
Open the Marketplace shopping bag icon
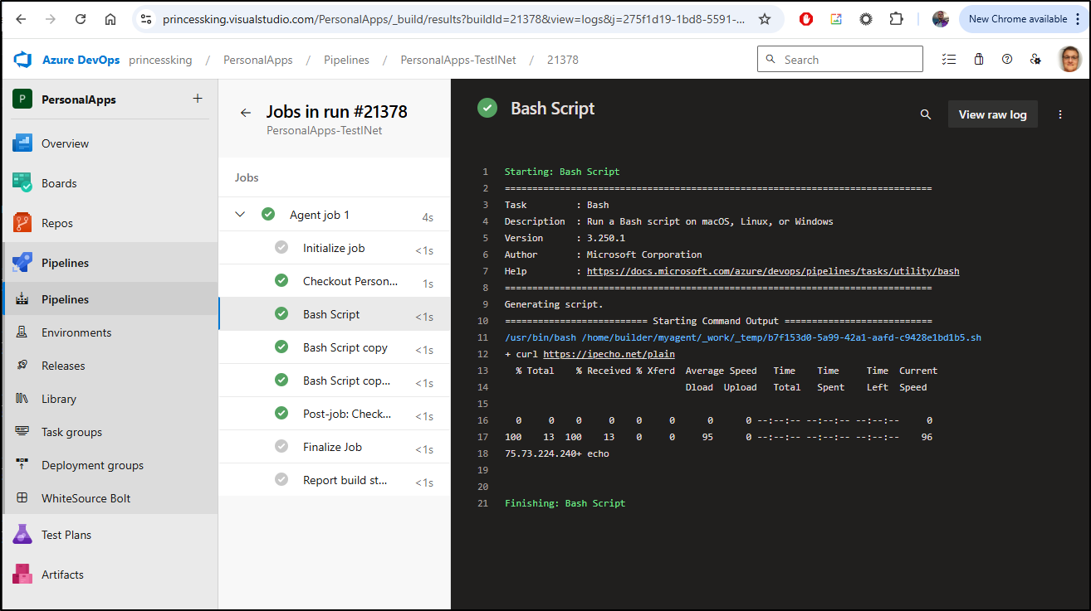coord(979,60)
